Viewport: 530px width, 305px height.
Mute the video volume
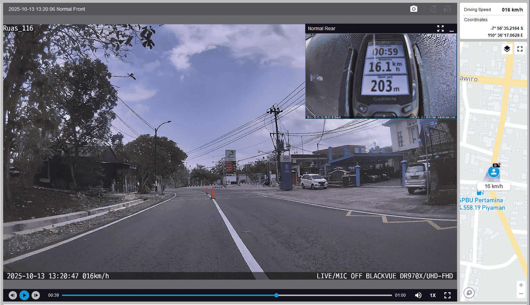coord(418,295)
